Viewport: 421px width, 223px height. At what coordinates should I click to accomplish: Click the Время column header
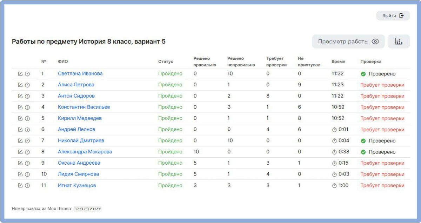[338, 62]
